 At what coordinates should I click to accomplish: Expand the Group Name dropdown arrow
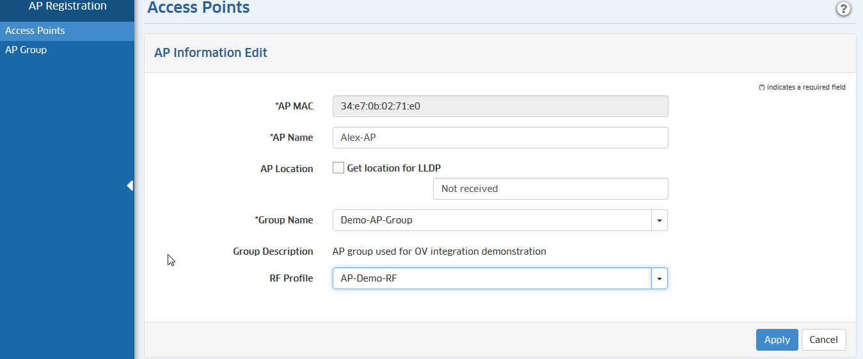coord(660,220)
